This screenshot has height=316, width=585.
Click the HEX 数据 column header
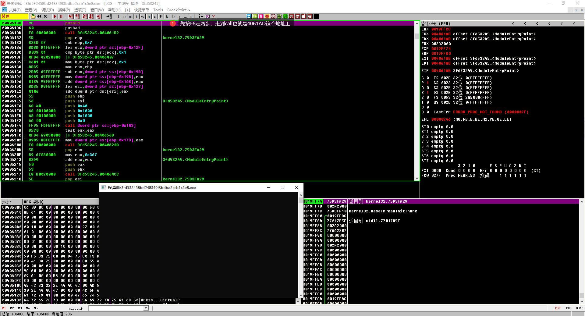click(34, 202)
